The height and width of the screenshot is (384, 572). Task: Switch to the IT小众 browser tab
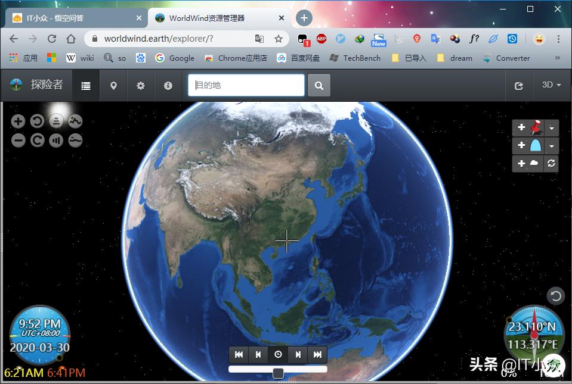coord(75,18)
